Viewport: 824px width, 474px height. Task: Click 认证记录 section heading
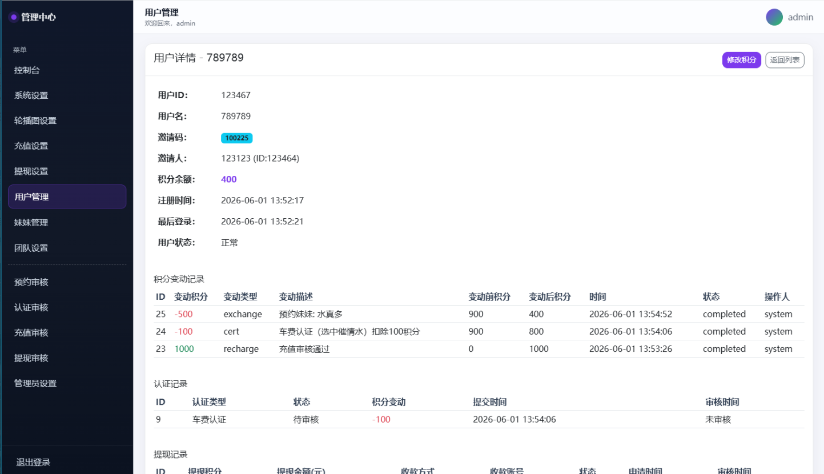[171, 384]
